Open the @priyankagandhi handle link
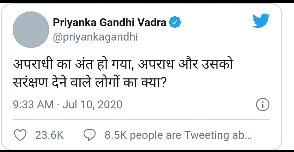Screen dimensions: 294x152 click(x=95, y=37)
